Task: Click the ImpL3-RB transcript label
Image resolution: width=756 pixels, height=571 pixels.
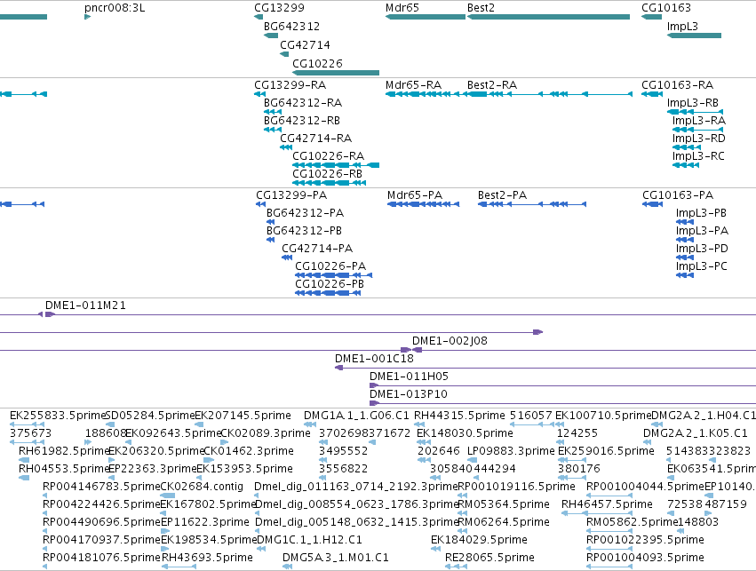Action: point(693,103)
